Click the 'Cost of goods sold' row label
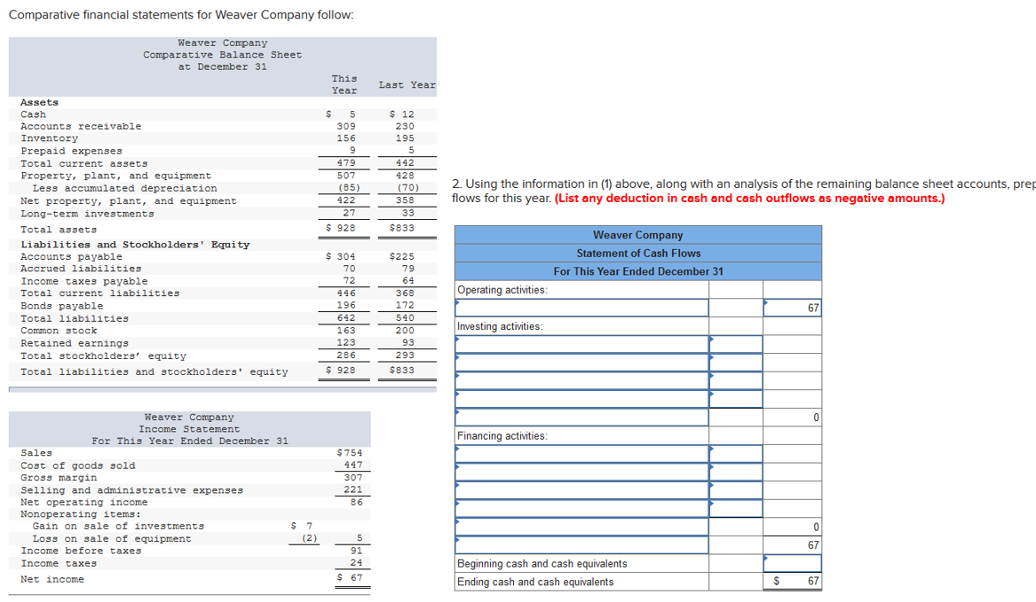This screenshot has height=602, width=1036. point(78,466)
